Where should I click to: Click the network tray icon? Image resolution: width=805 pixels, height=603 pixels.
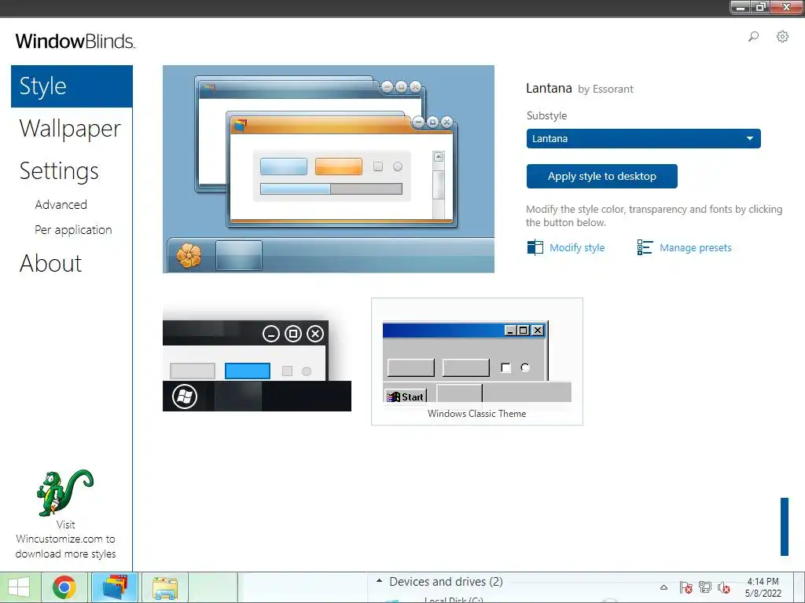[705, 587]
